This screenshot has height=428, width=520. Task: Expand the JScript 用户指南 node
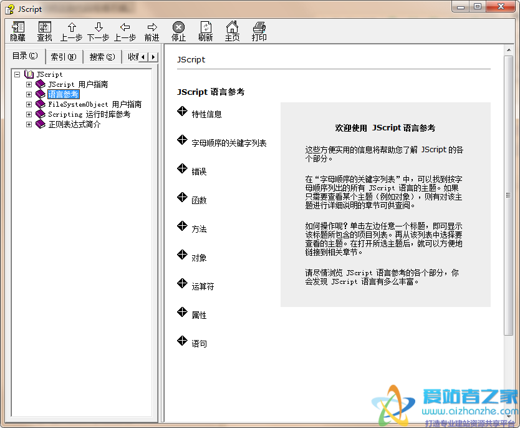click(29, 84)
